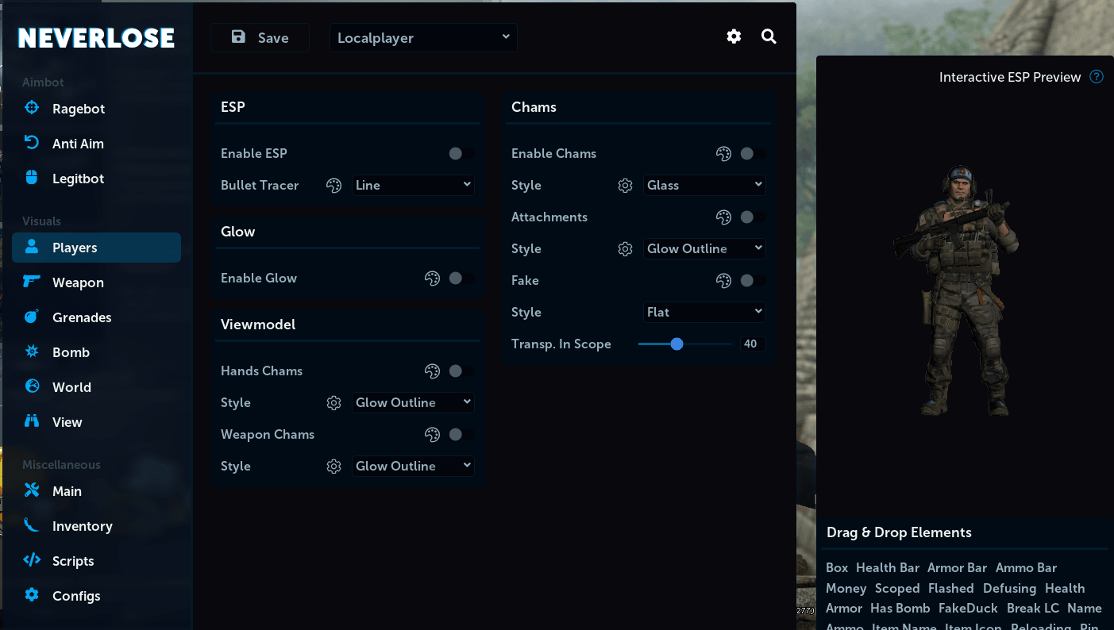Open the Fake style Flat dropdown
This screenshot has height=630, width=1114.
[x=704, y=312]
